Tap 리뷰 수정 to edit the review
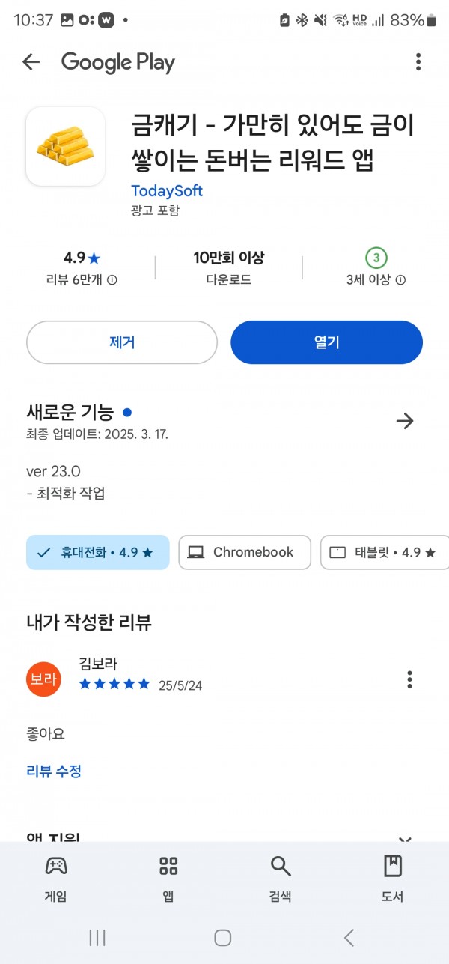 click(x=54, y=771)
